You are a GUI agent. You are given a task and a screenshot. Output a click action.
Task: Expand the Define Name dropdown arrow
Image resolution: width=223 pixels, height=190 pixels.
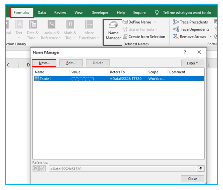(x=155, y=22)
